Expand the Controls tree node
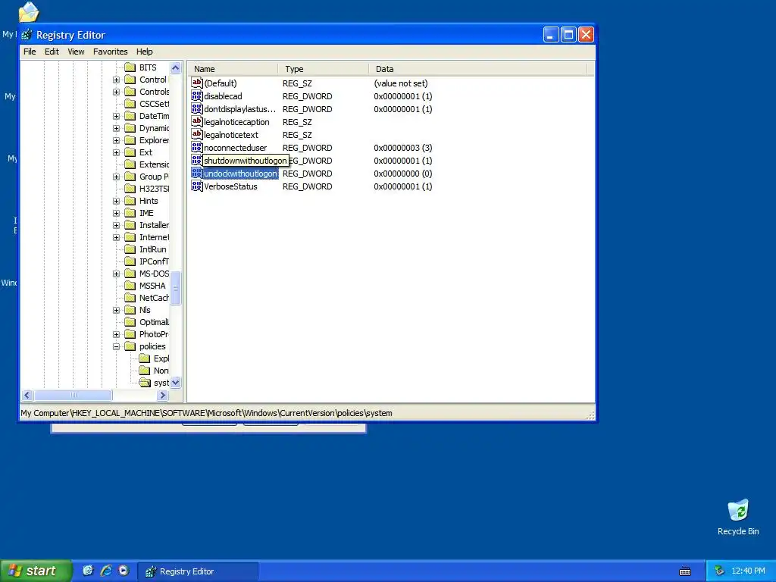Screen dimensions: 776x582 pos(116,92)
